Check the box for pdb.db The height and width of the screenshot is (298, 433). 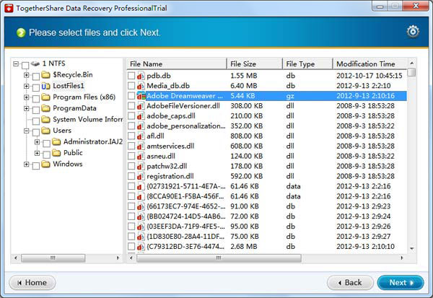[x=131, y=76]
